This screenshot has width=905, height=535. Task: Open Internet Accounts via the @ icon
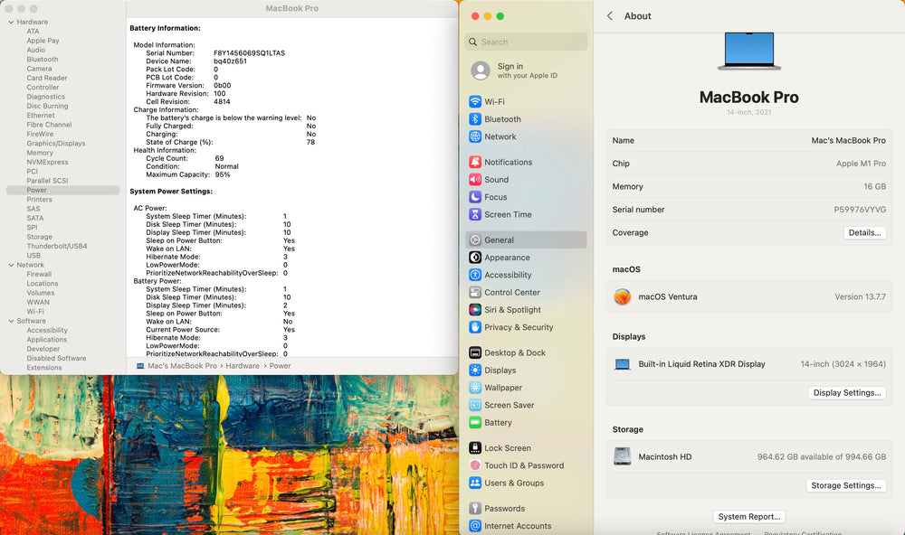(x=475, y=526)
